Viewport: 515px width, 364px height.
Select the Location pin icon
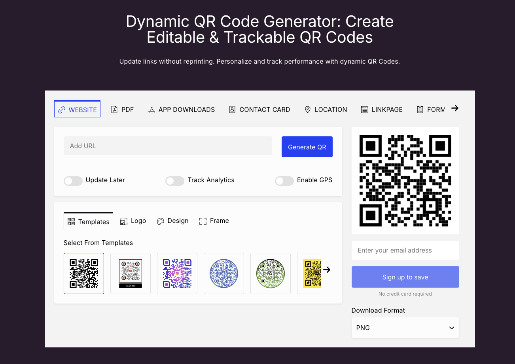308,109
